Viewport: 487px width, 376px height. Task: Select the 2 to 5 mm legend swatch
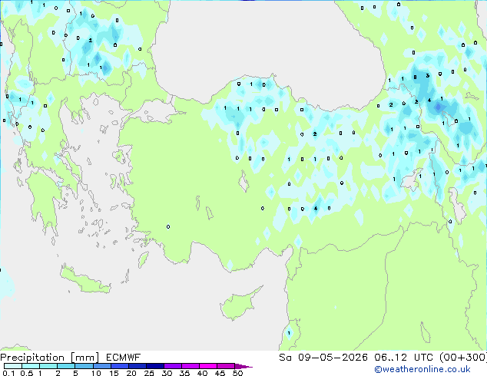(66, 366)
